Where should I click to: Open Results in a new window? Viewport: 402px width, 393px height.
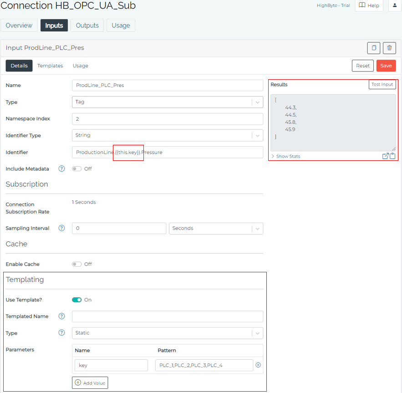coord(386,156)
